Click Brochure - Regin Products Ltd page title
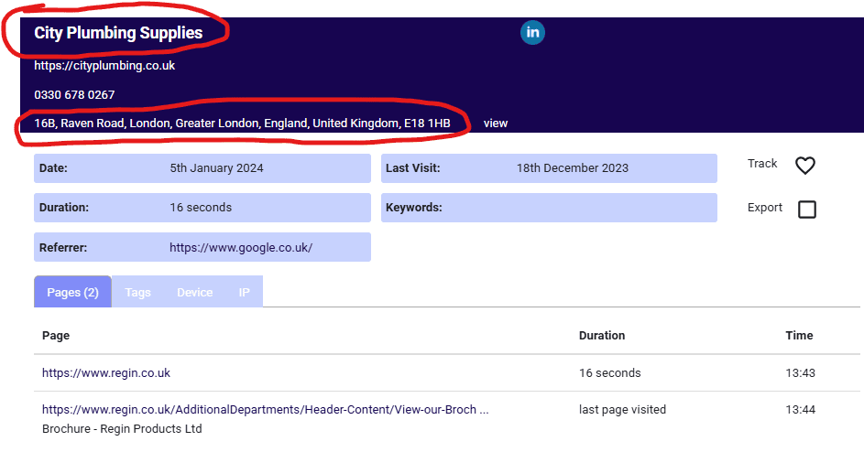 122,429
